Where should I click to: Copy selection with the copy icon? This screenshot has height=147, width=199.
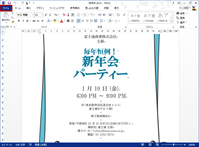click(x=12, y=18)
